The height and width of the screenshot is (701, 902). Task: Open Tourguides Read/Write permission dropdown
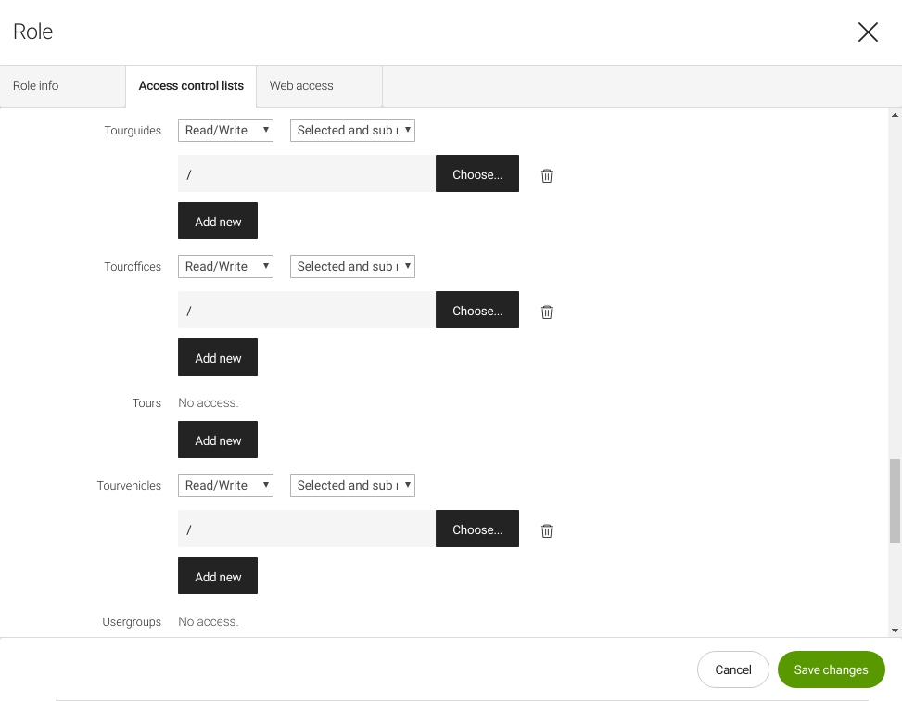click(225, 131)
